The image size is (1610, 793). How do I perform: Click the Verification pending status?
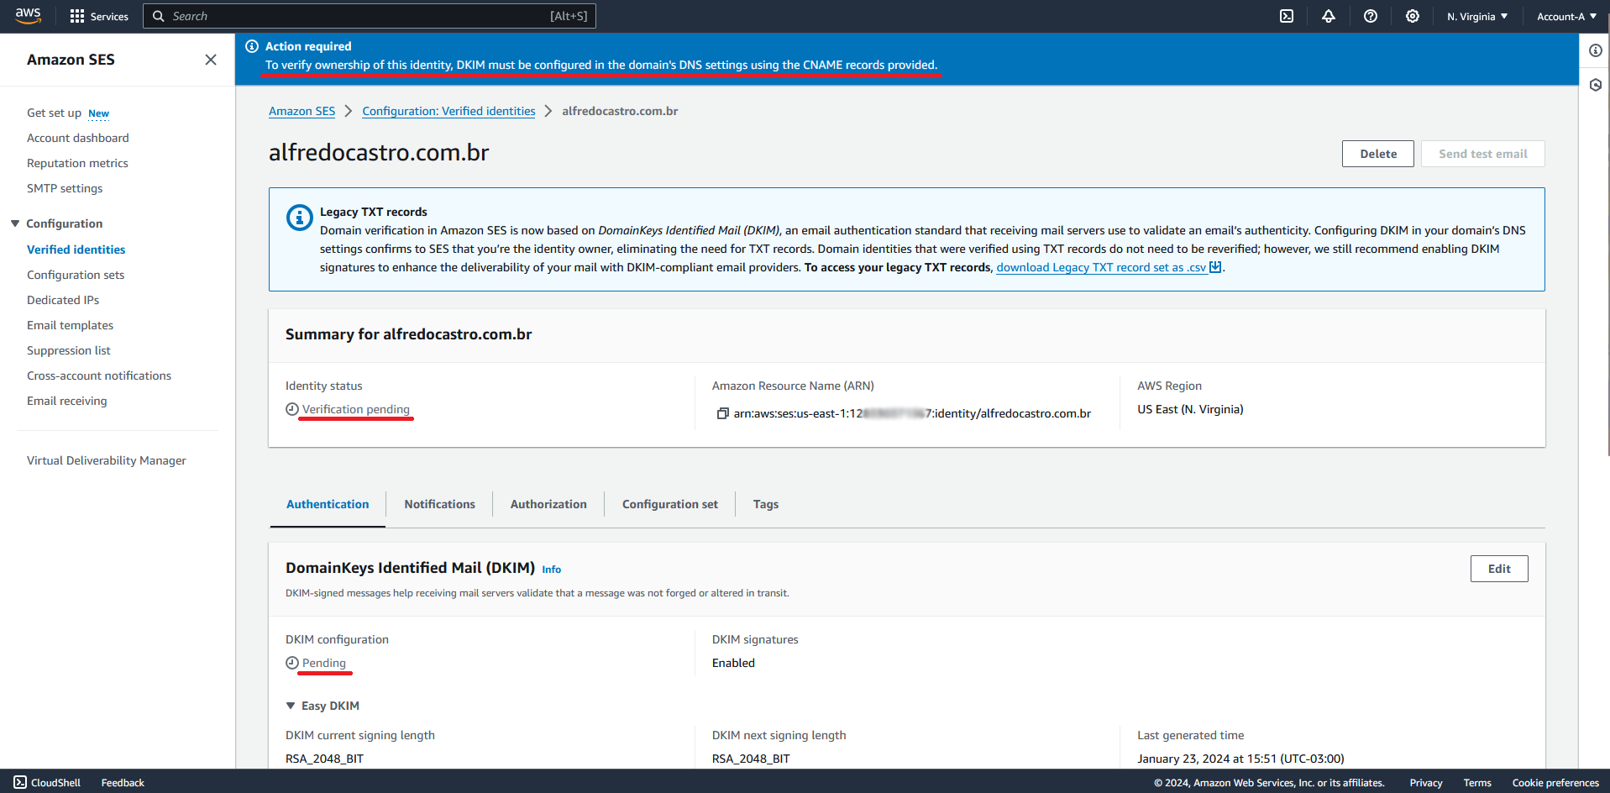pos(356,409)
